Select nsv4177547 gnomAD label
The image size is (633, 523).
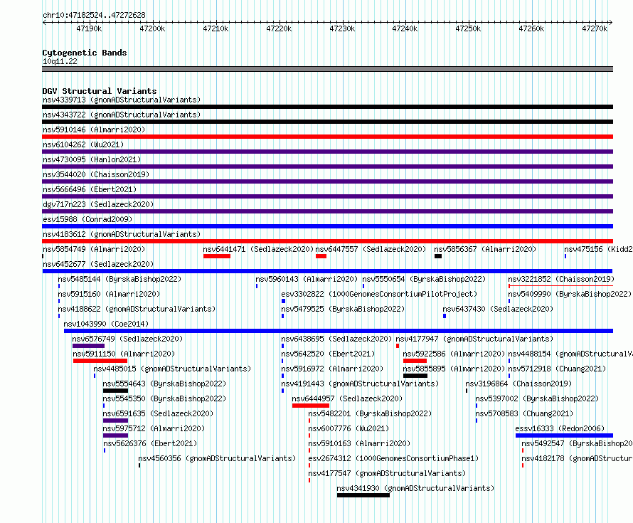pos(387,473)
